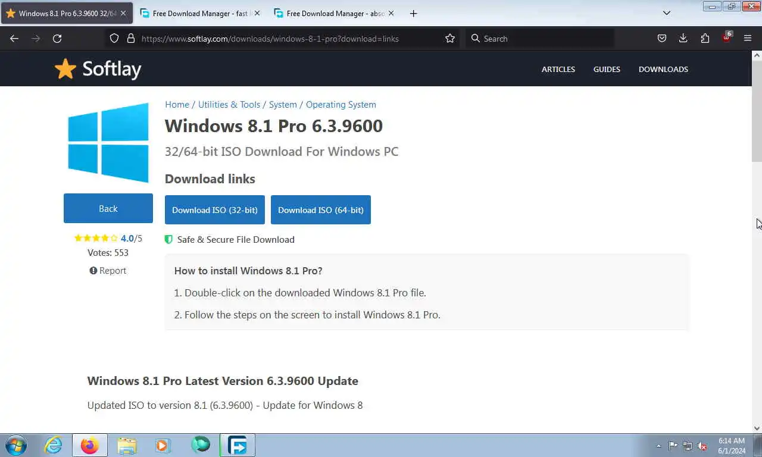762x457 pixels.
Task: Click the browser Search box
Action: coord(541,39)
